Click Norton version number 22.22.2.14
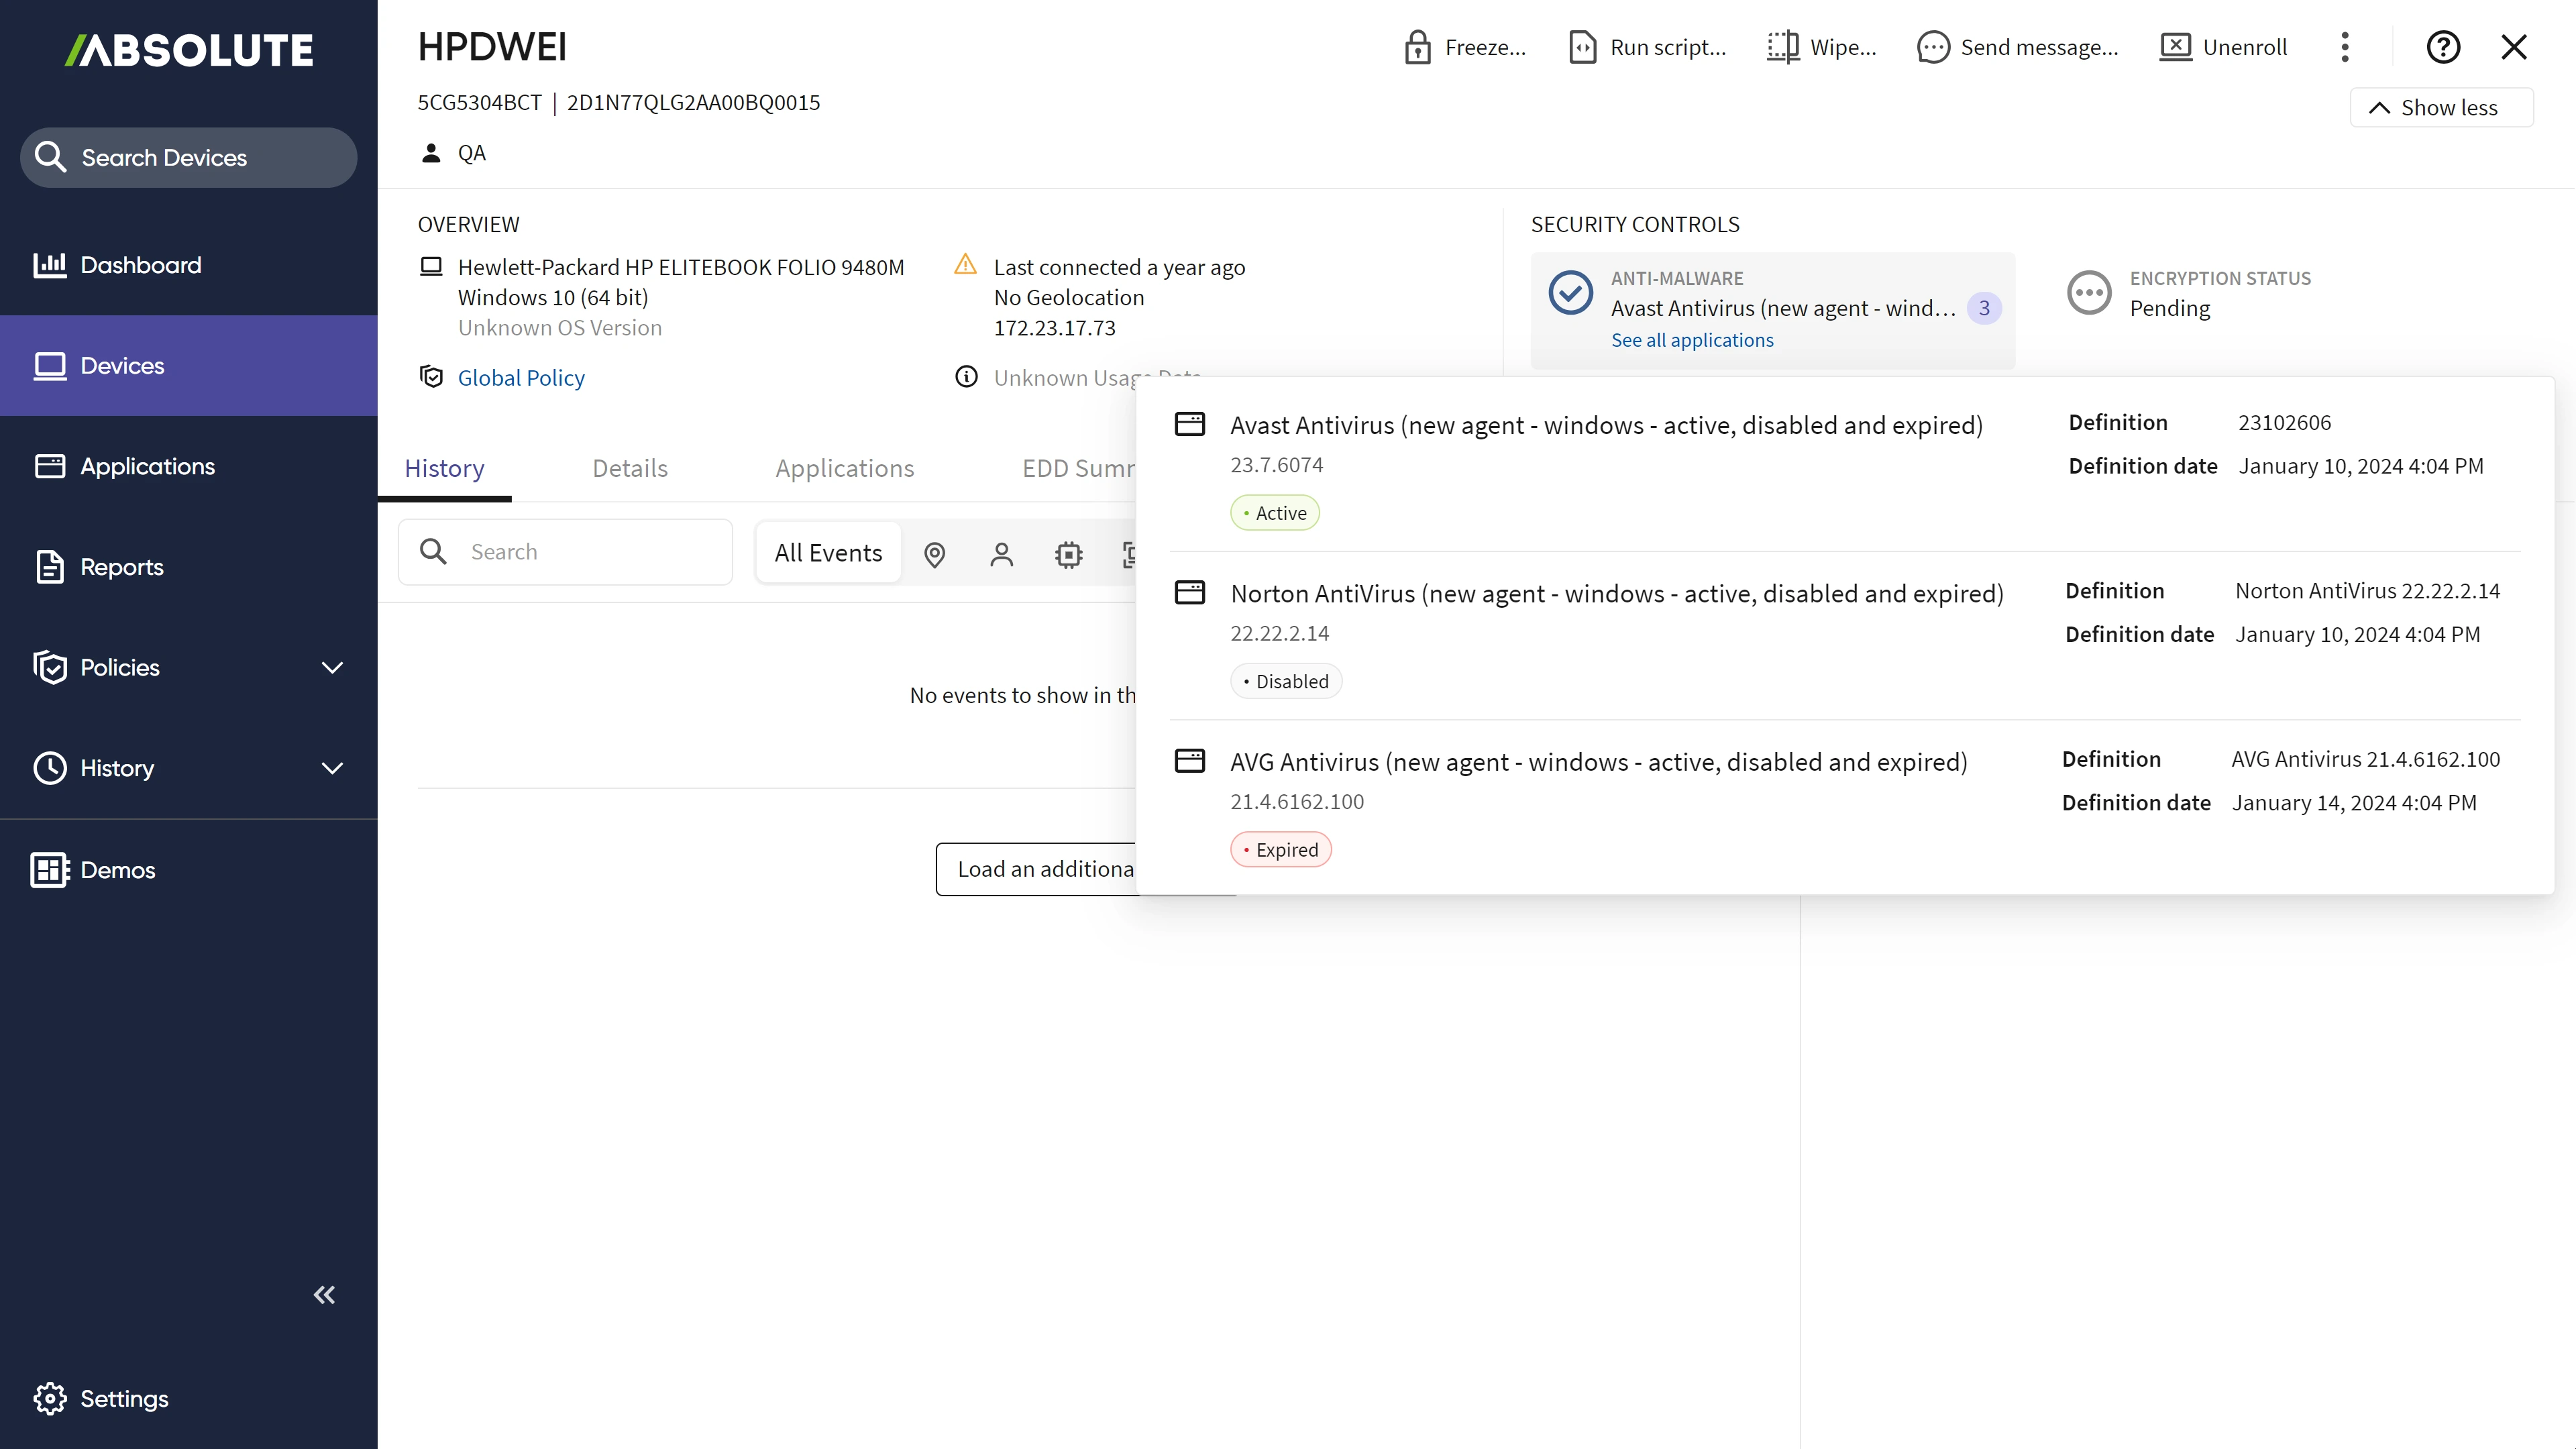The image size is (2576, 1449). pos(1280,633)
